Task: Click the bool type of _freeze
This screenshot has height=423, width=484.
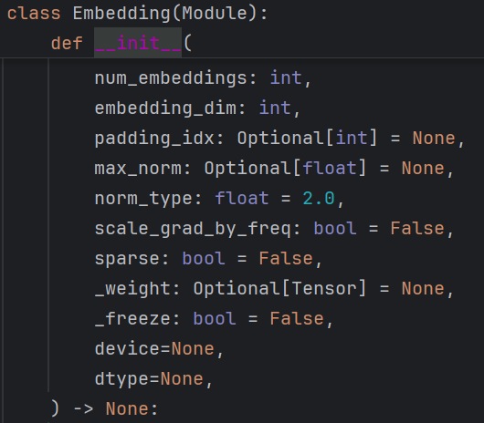Action: [215, 318]
